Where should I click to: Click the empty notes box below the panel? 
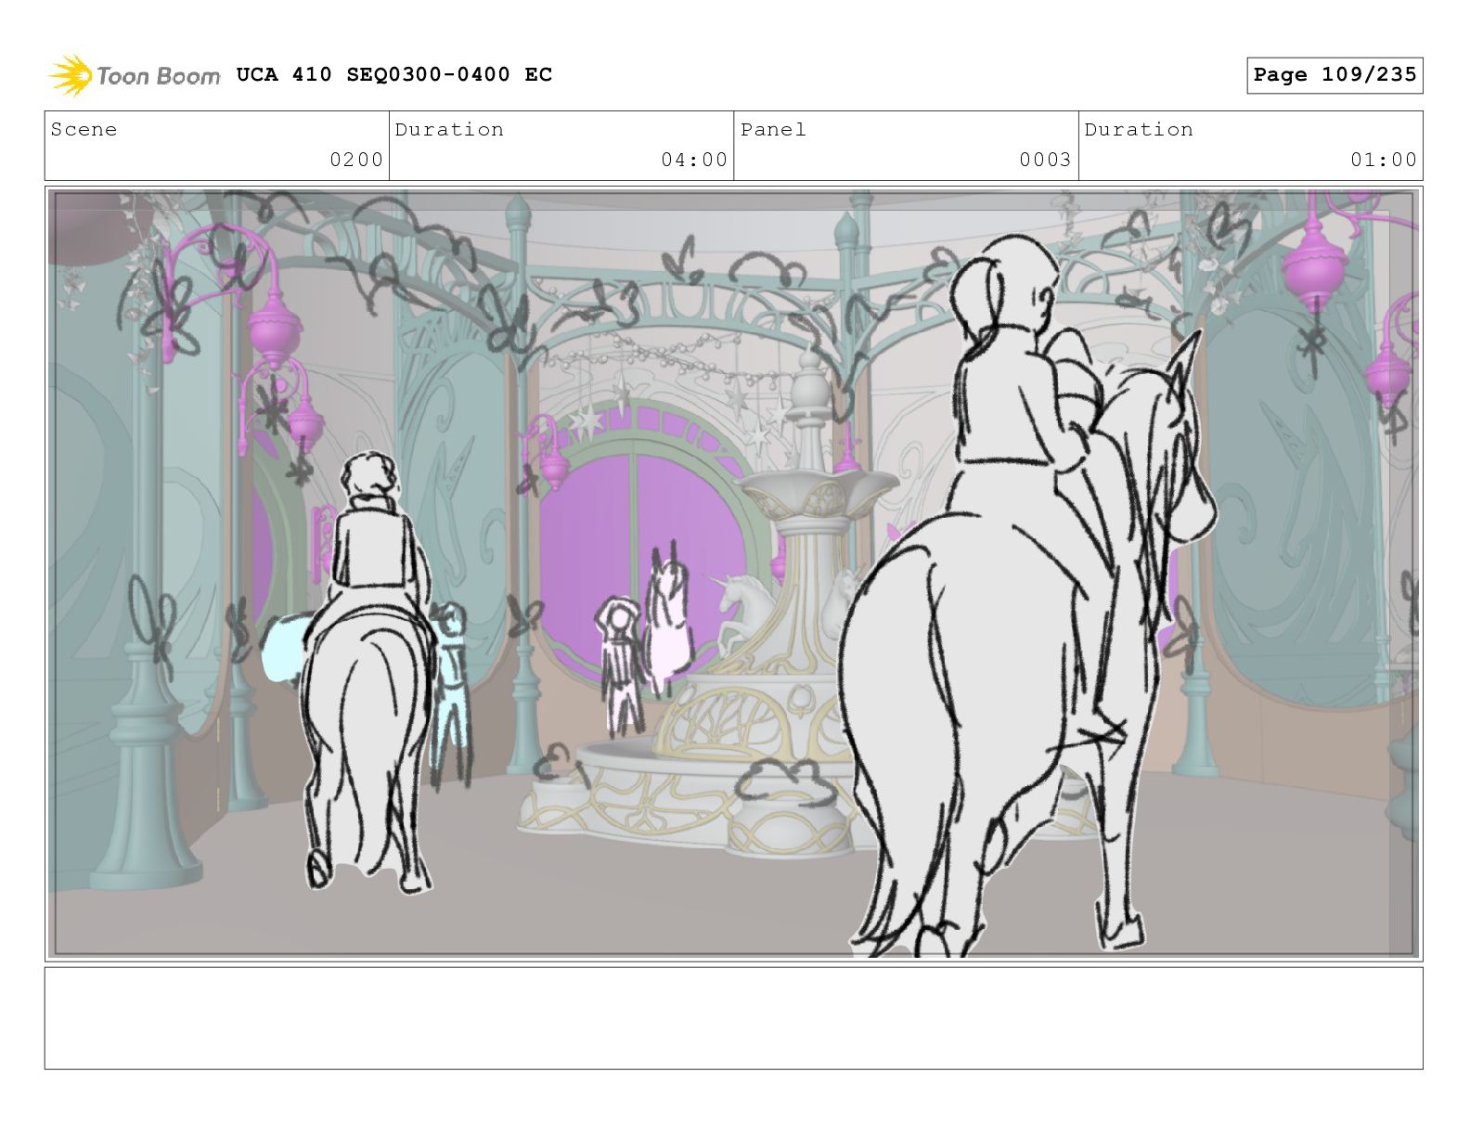[x=733, y=1018]
